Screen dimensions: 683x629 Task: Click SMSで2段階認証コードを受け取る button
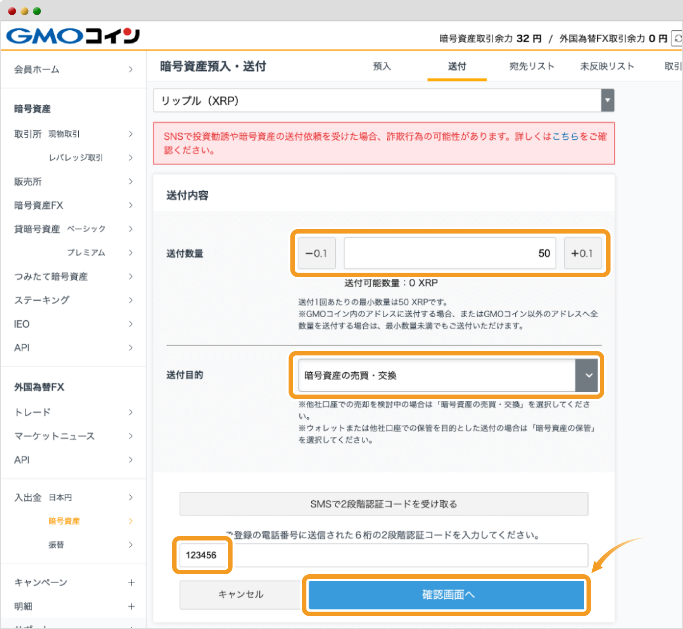pos(384,504)
